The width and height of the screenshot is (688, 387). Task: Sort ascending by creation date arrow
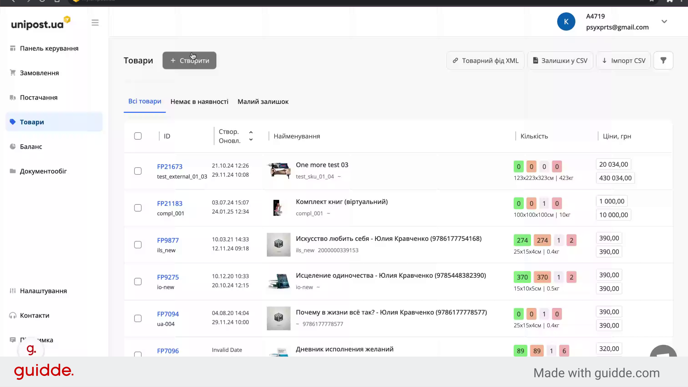pos(251,132)
